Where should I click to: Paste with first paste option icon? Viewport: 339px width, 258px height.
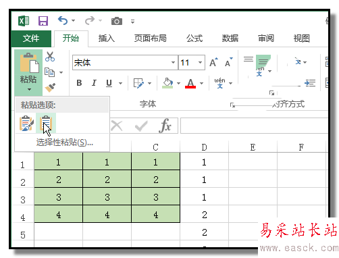click(26, 123)
